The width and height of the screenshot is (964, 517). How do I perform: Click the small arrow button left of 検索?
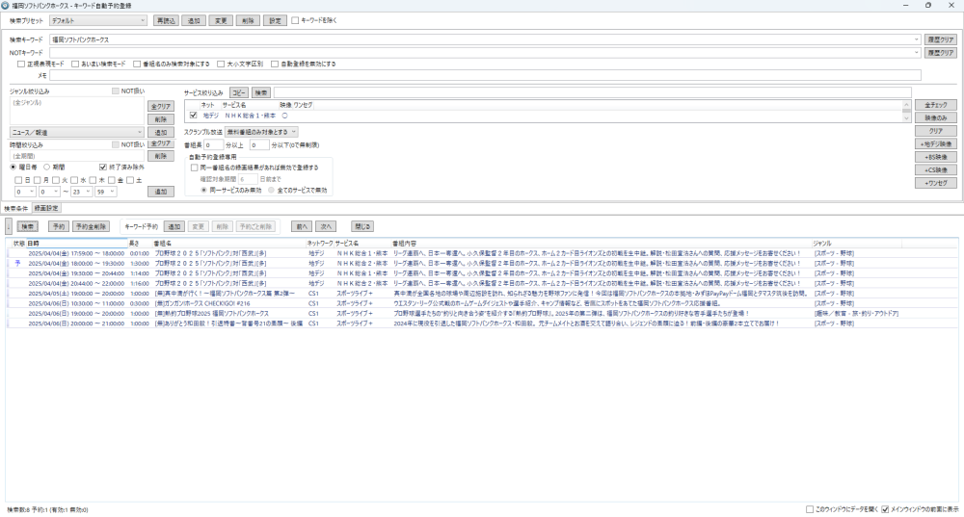(9, 226)
